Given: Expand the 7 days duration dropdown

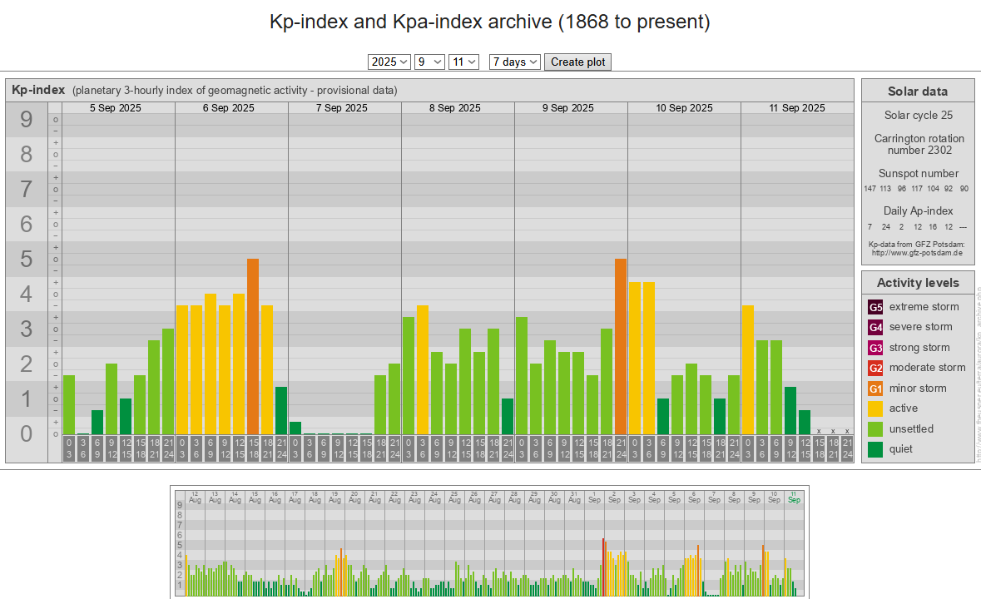Looking at the screenshot, I should [515, 62].
